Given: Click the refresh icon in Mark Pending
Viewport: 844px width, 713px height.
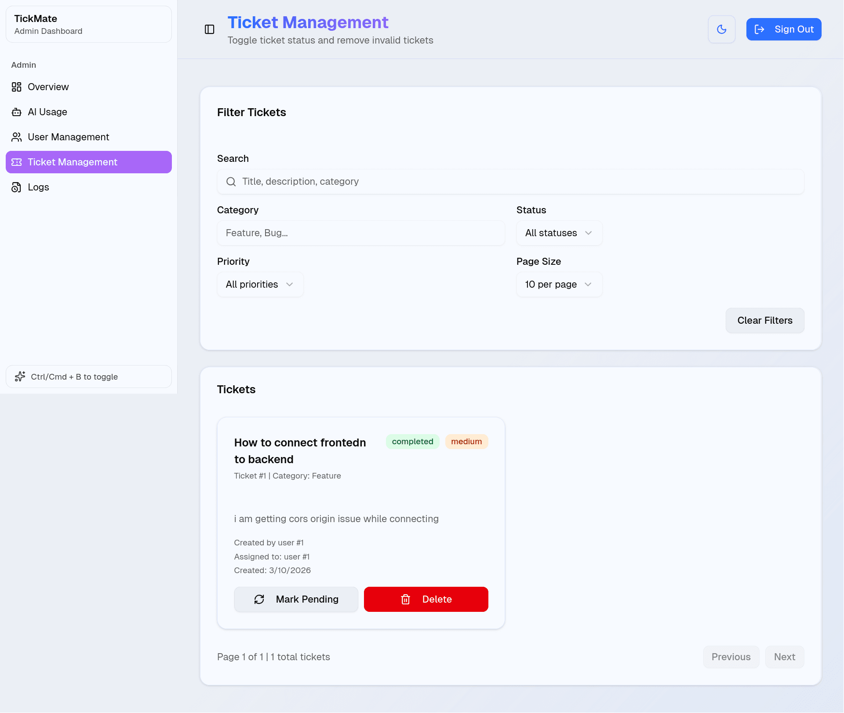Looking at the screenshot, I should click(259, 600).
